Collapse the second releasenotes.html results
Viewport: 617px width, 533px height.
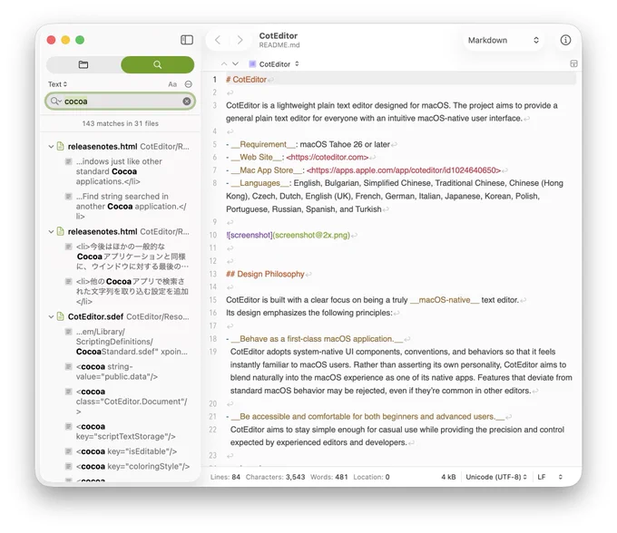pyautogui.click(x=51, y=232)
